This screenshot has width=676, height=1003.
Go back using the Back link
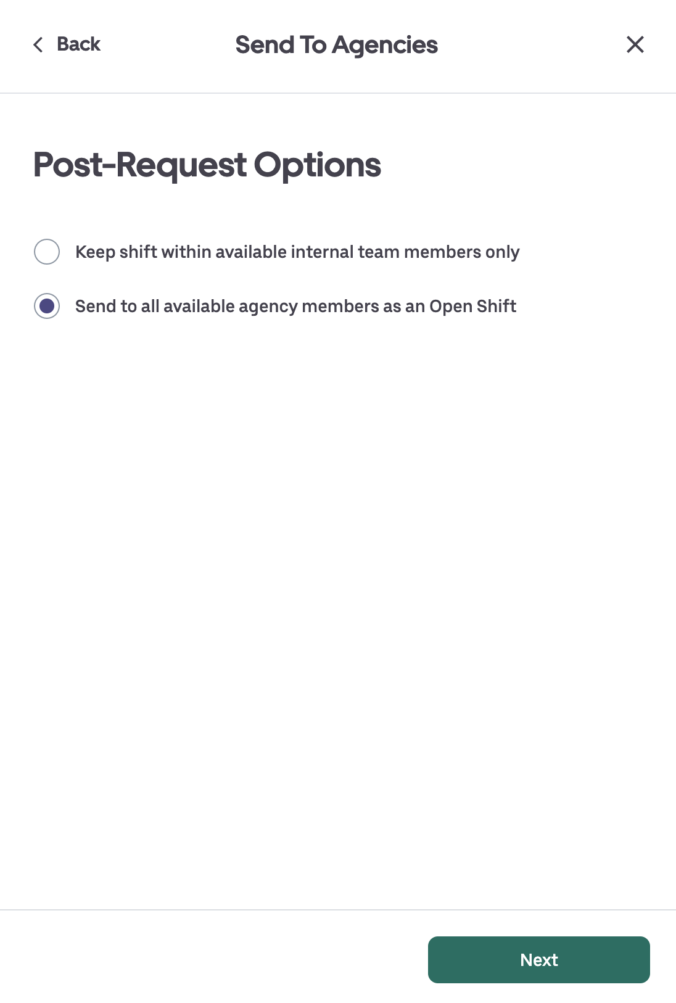point(78,44)
